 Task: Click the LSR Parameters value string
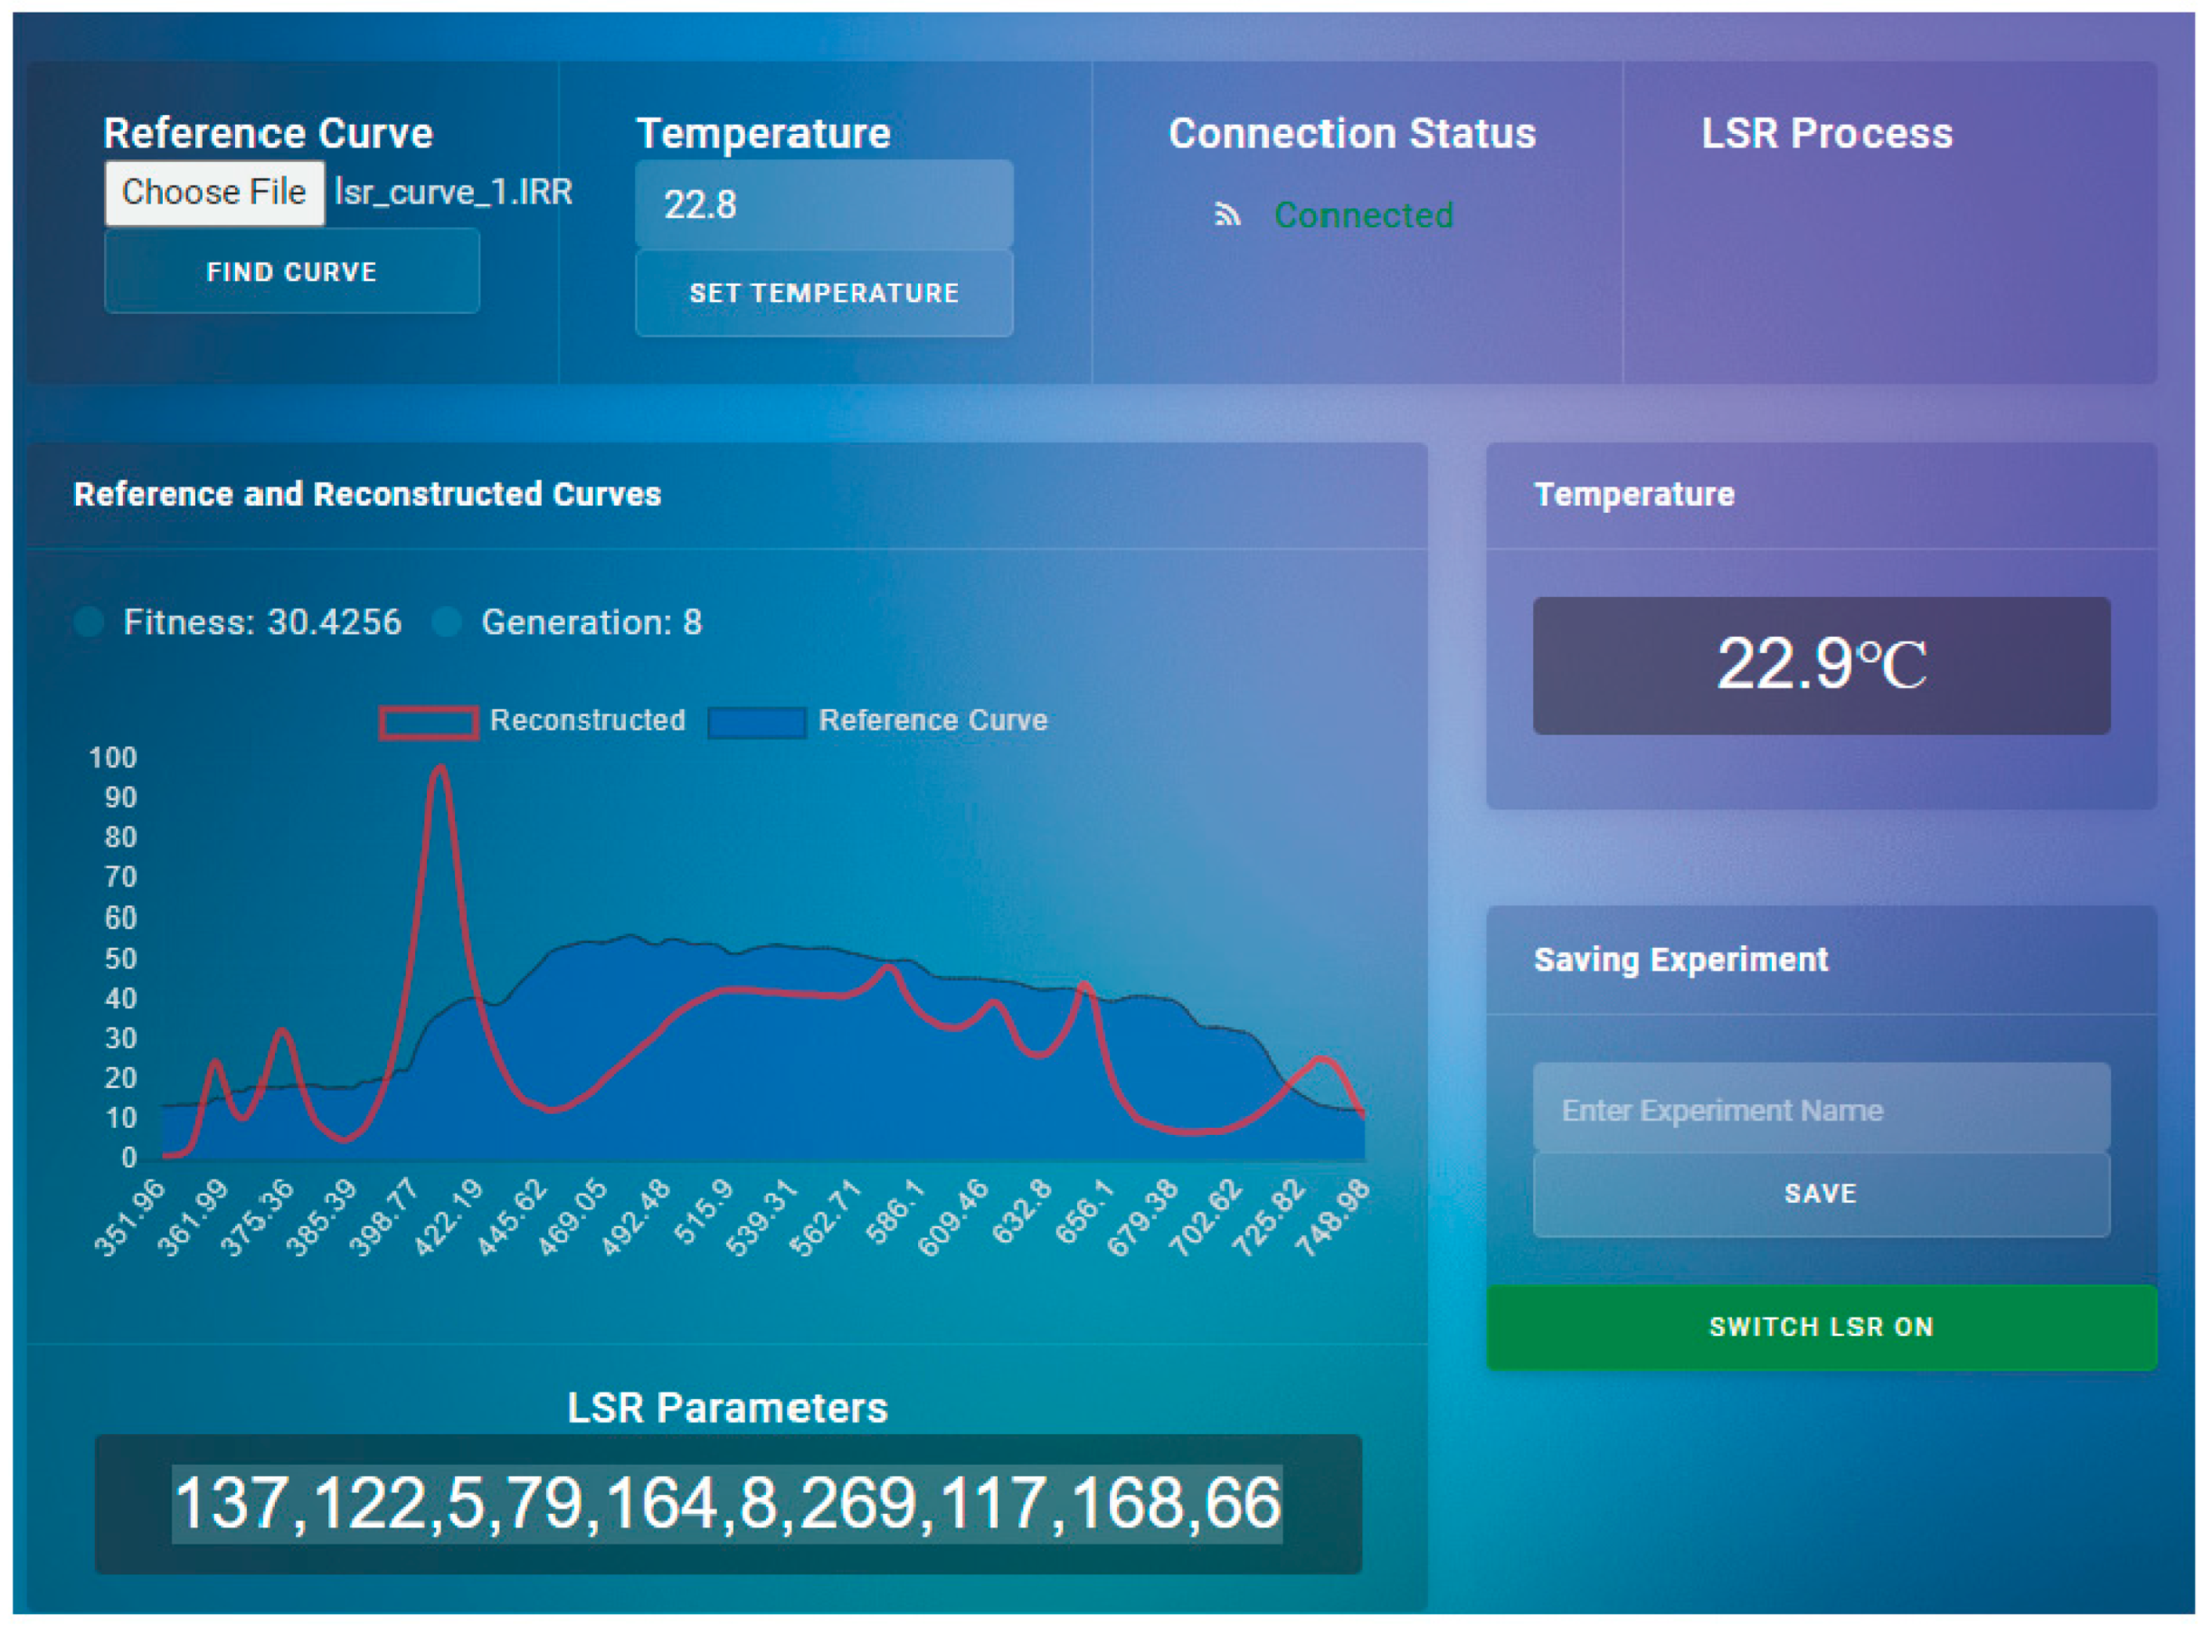(x=727, y=1503)
